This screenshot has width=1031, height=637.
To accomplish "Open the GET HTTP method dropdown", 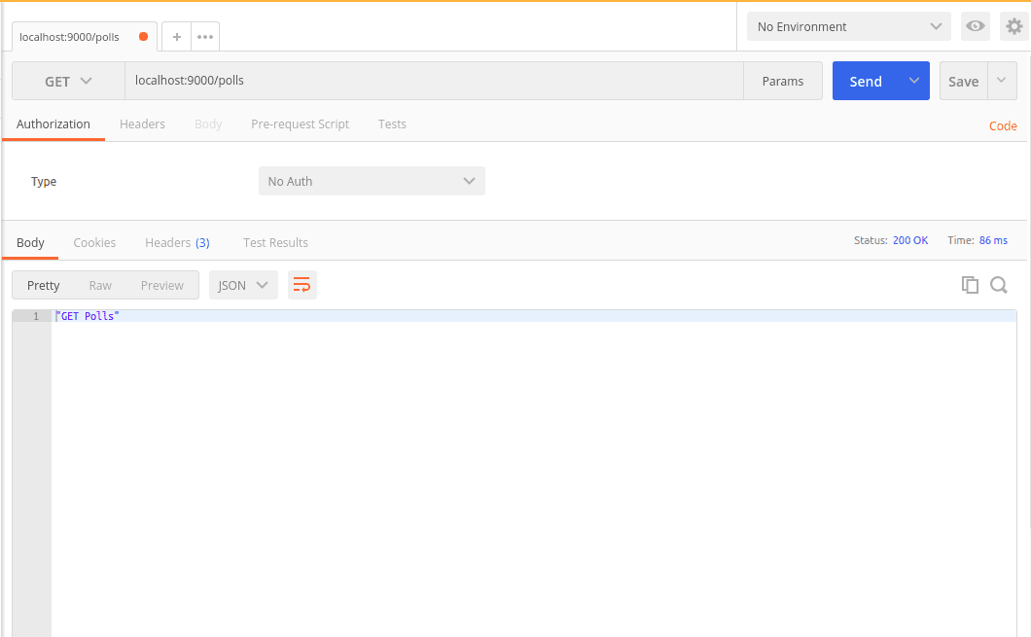I will (x=68, y=82).
